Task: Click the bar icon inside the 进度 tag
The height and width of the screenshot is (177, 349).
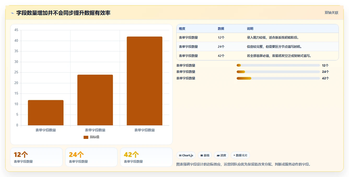Action: (218, 155)
